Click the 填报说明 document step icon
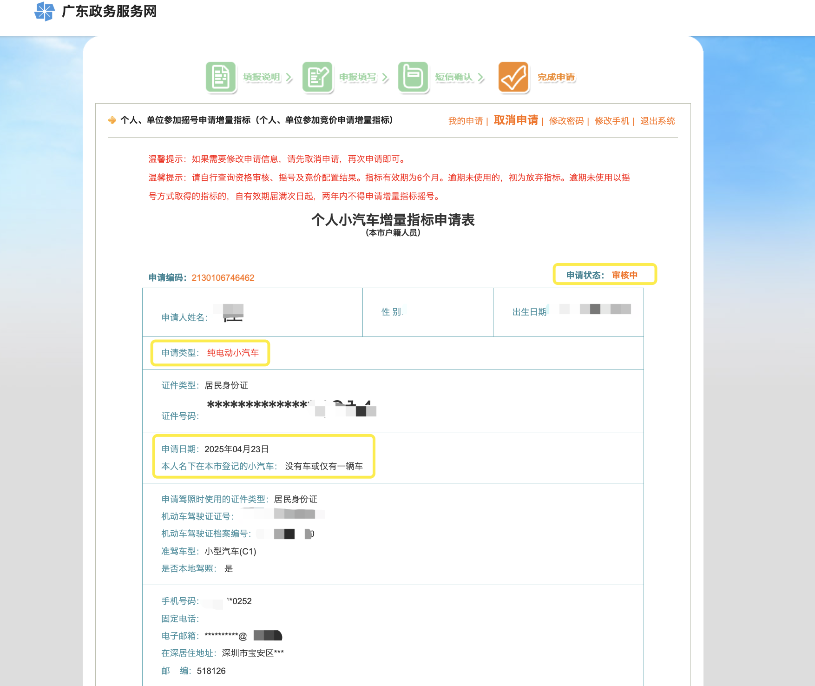Viewport: 815px width, 686px height. 221,77
